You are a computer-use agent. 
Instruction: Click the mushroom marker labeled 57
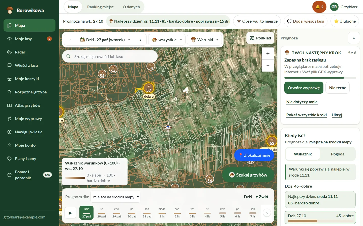(x=149, y=88)
